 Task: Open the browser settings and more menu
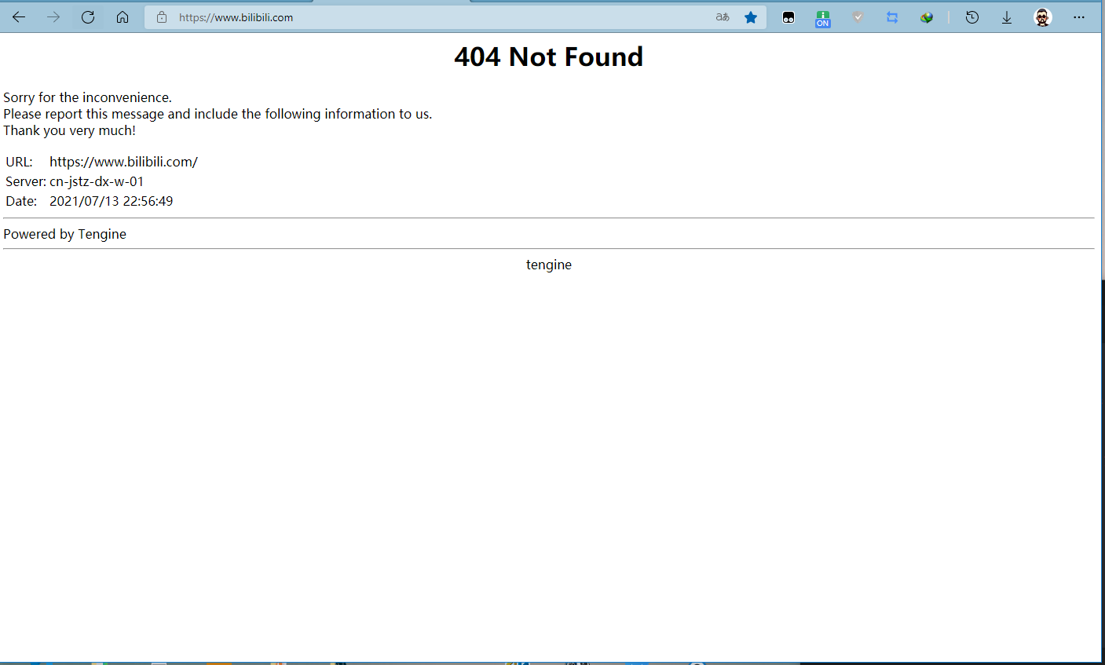tap(1079, 17)
